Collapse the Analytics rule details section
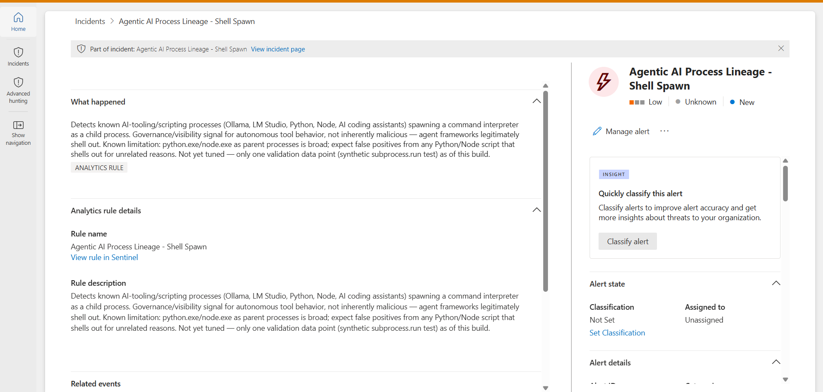 (536, 210)
